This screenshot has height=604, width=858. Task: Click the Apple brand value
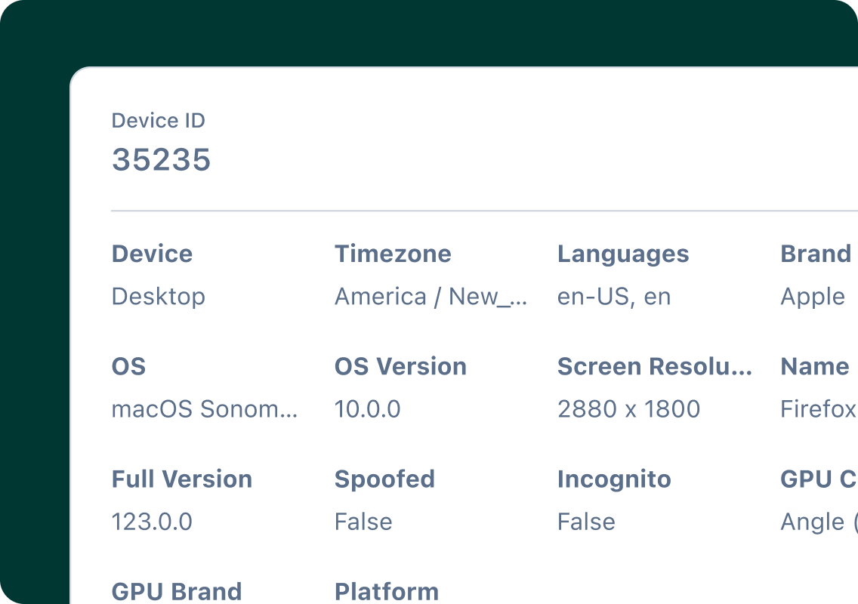click(x=812, y=297)
